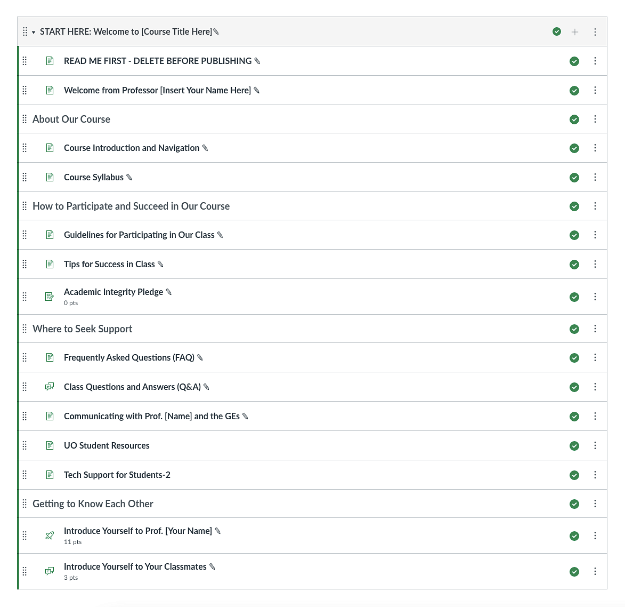Viewport: 625px width, 607px height.
Task: Click the assignment rocket icon for Introduce Yourself to Prof.
Action: tap(50, 536)
